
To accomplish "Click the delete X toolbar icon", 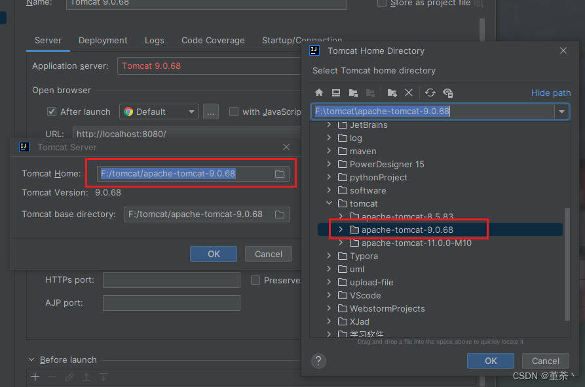I will pyautogui.click(x=409, y=92).
